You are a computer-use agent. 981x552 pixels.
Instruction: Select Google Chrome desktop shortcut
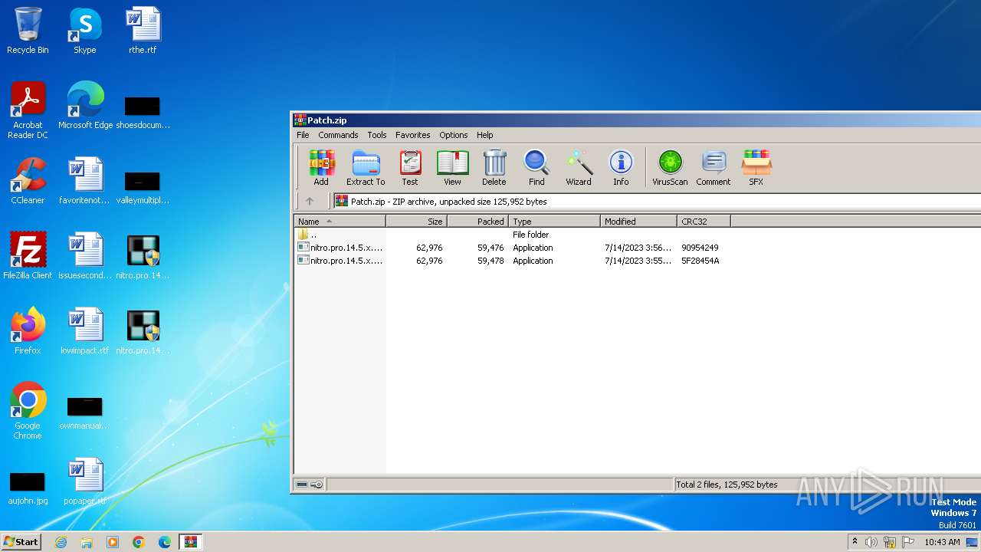(28, 411)
